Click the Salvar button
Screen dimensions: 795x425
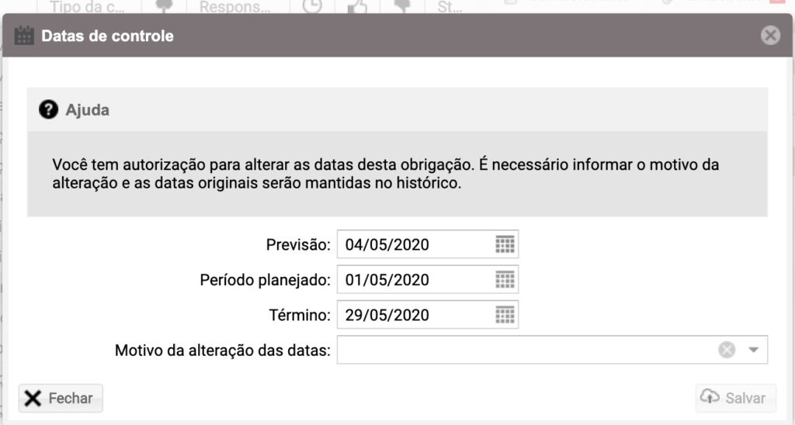pyautogui.click(x=736, y=398)
